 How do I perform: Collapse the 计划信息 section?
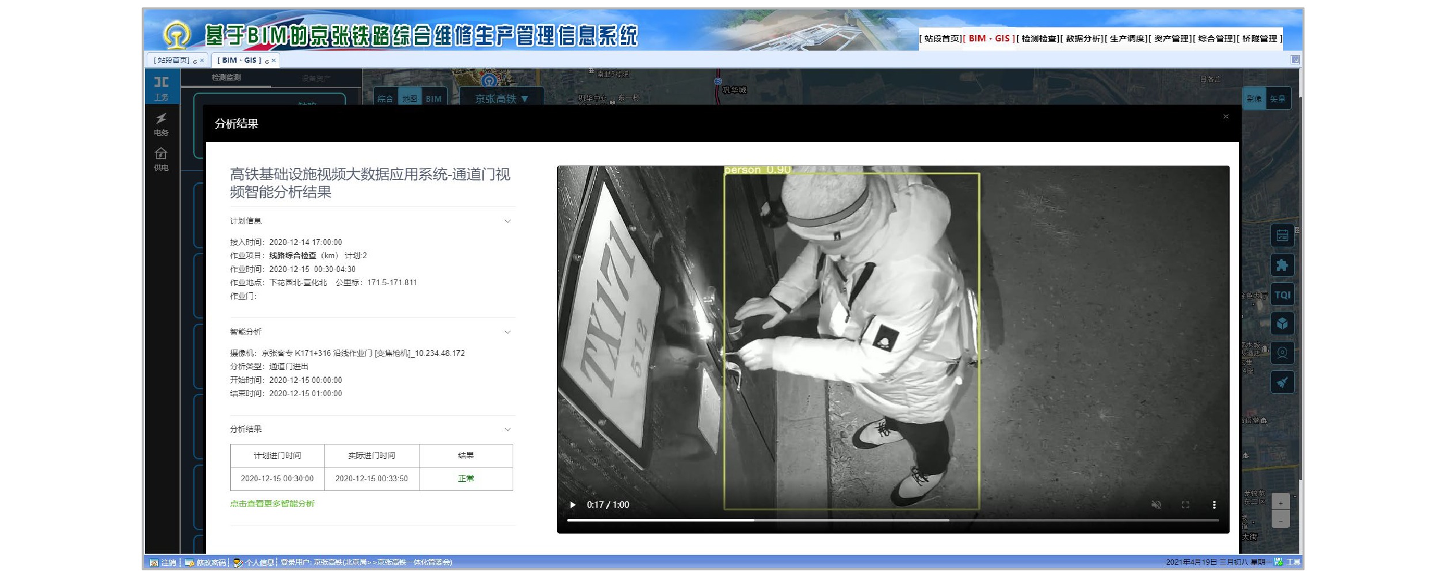click(x=507, y=221)
